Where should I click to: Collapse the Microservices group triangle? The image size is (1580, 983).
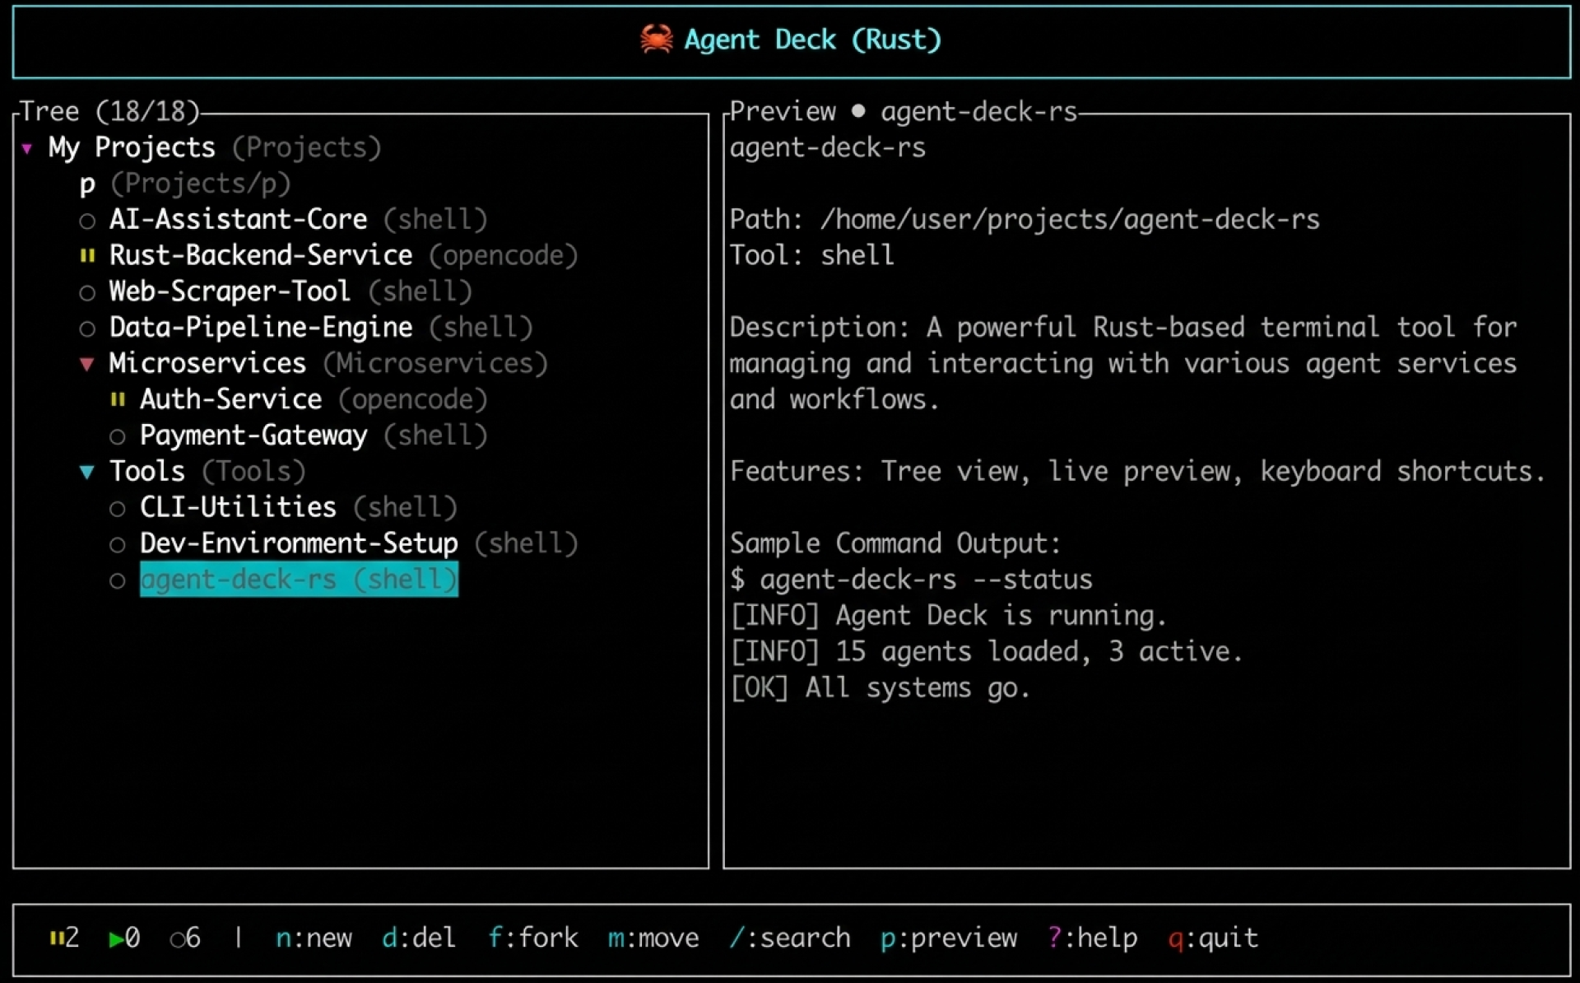87,364
